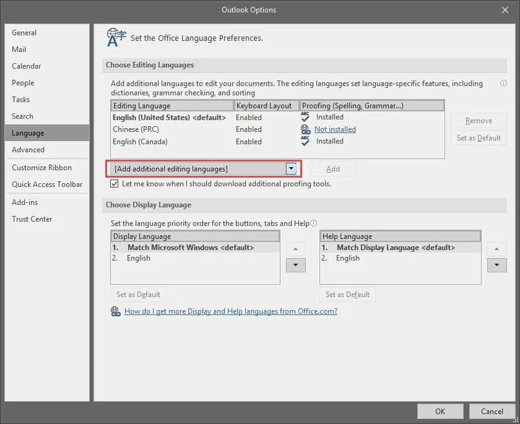Cancel the Outlook Options dialog
Image resolution: width=520 pixels, height=424 pixels.
(x=492, y=412)
